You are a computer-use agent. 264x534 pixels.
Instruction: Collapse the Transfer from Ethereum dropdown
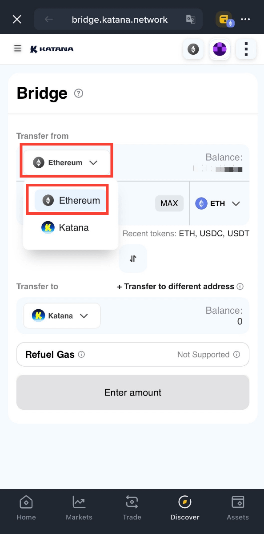coord(66,162)
